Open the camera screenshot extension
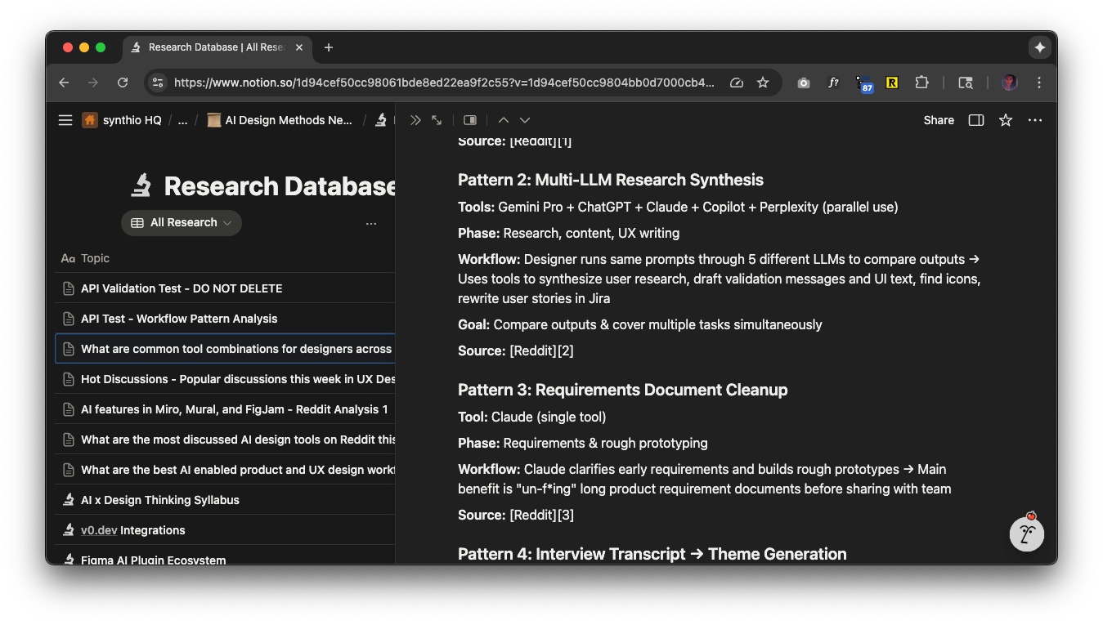This screenshot has height=625, width=1103. tap(804, 83)
